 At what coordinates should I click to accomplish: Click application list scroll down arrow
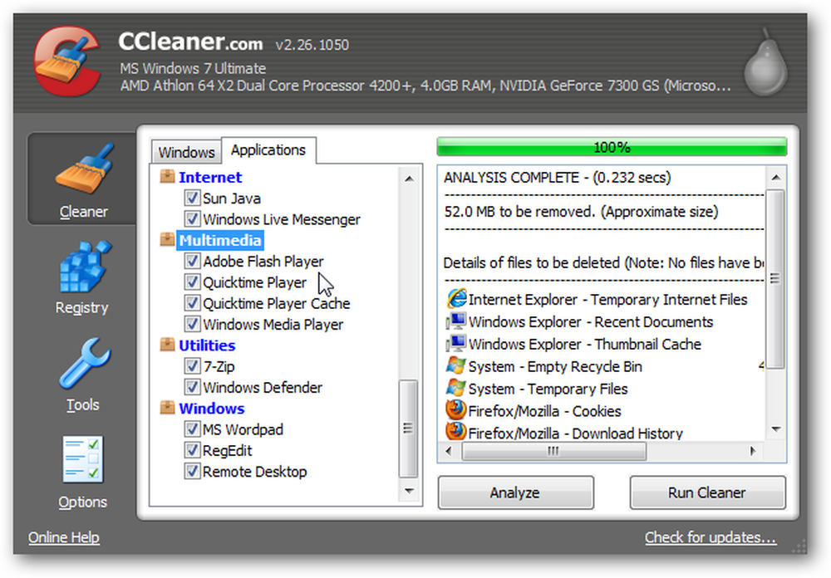coord(409,491)
